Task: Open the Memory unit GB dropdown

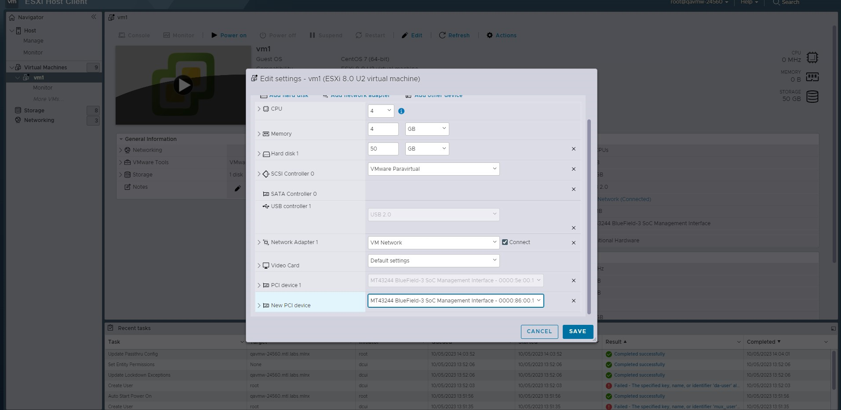Action: pos(427,129)
